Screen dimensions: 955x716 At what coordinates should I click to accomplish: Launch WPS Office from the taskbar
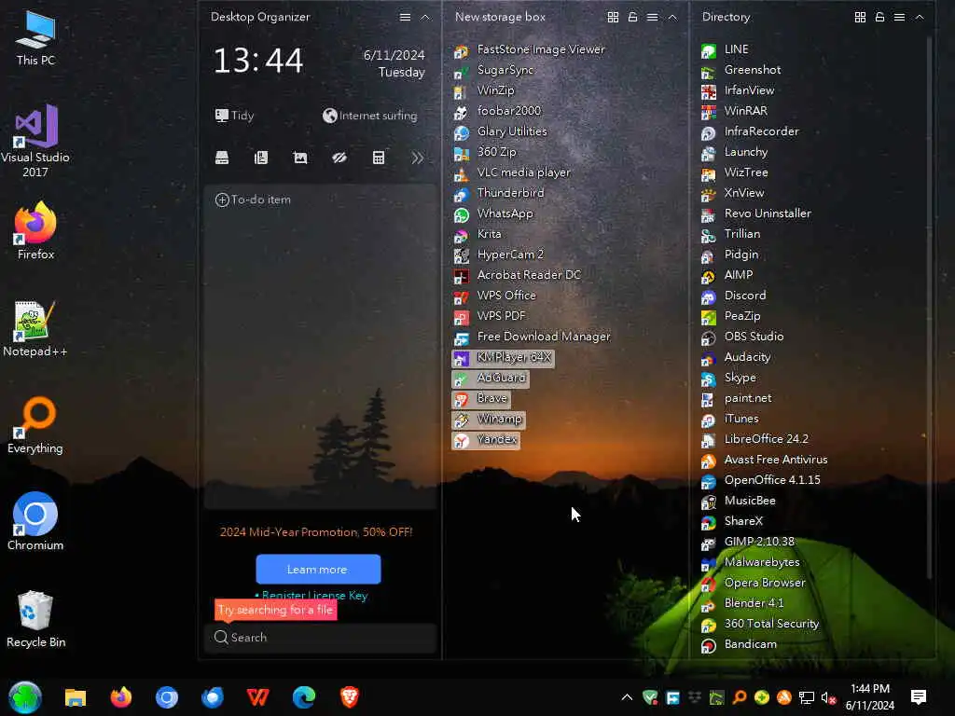coord(258,697)
